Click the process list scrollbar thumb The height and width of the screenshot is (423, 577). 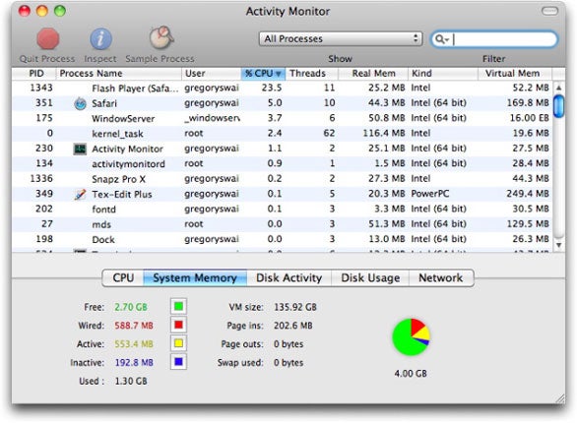(558, 106)
